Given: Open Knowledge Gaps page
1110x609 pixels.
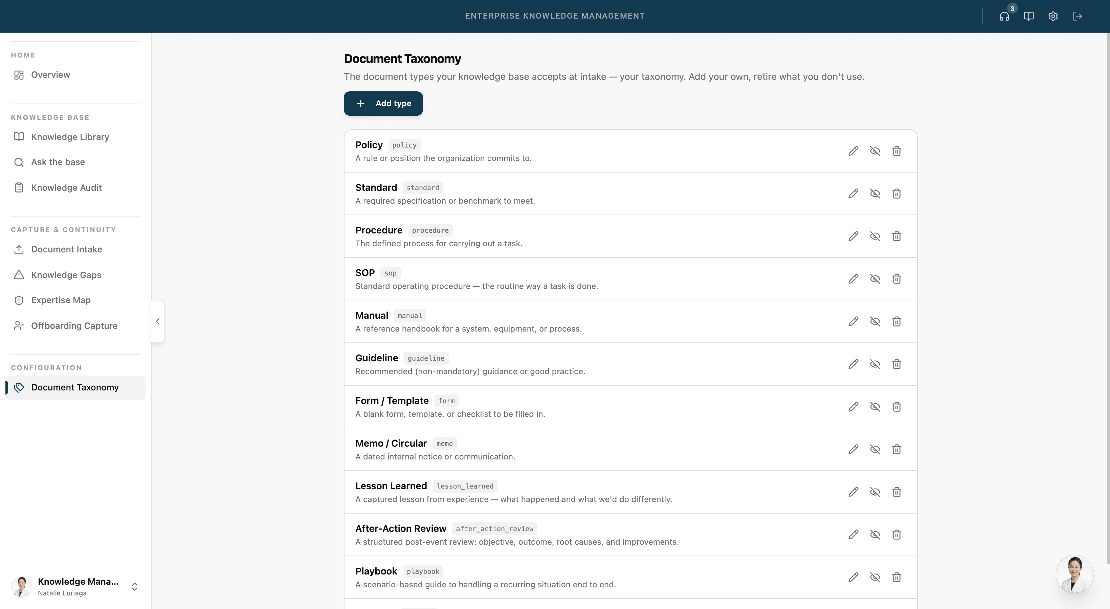Looking at the screenshot, I should (x=75, y=275).
